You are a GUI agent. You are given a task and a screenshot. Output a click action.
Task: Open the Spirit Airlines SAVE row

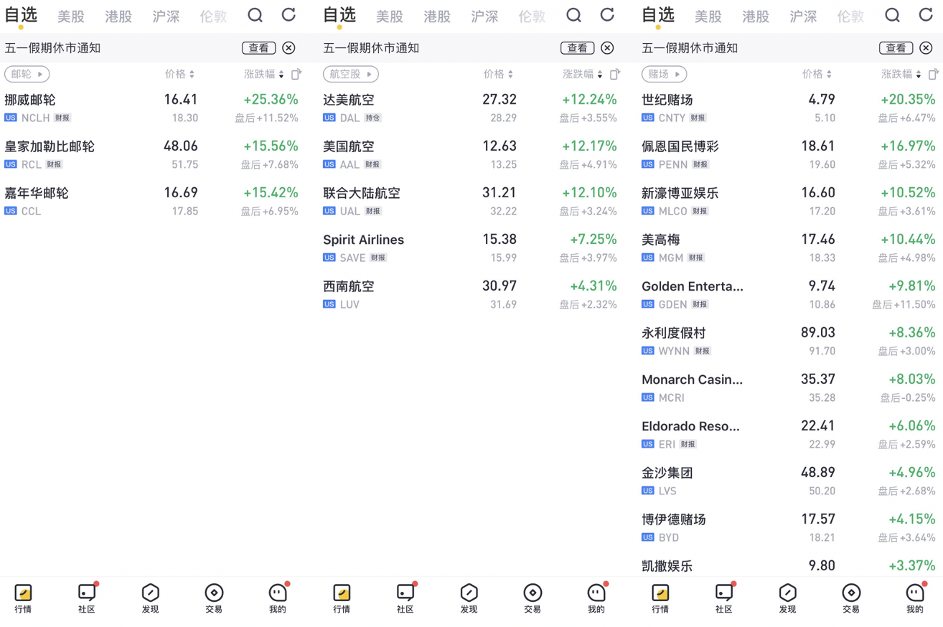click(x=470, y=247)
